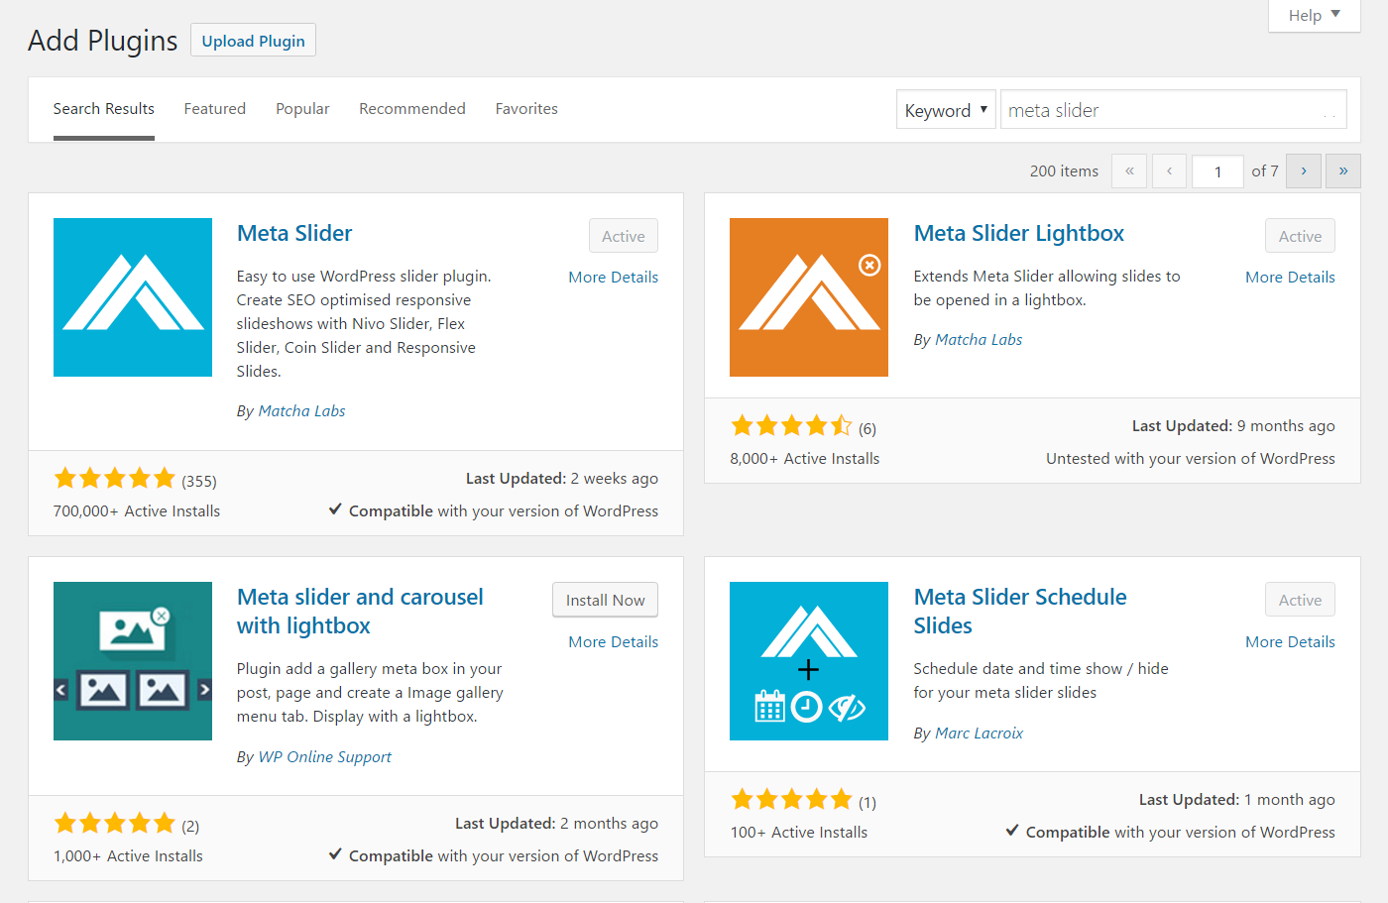Select the 100+ Active Installs text
The width and height of the screenshot is (1388, 903).
coord(799,833)
